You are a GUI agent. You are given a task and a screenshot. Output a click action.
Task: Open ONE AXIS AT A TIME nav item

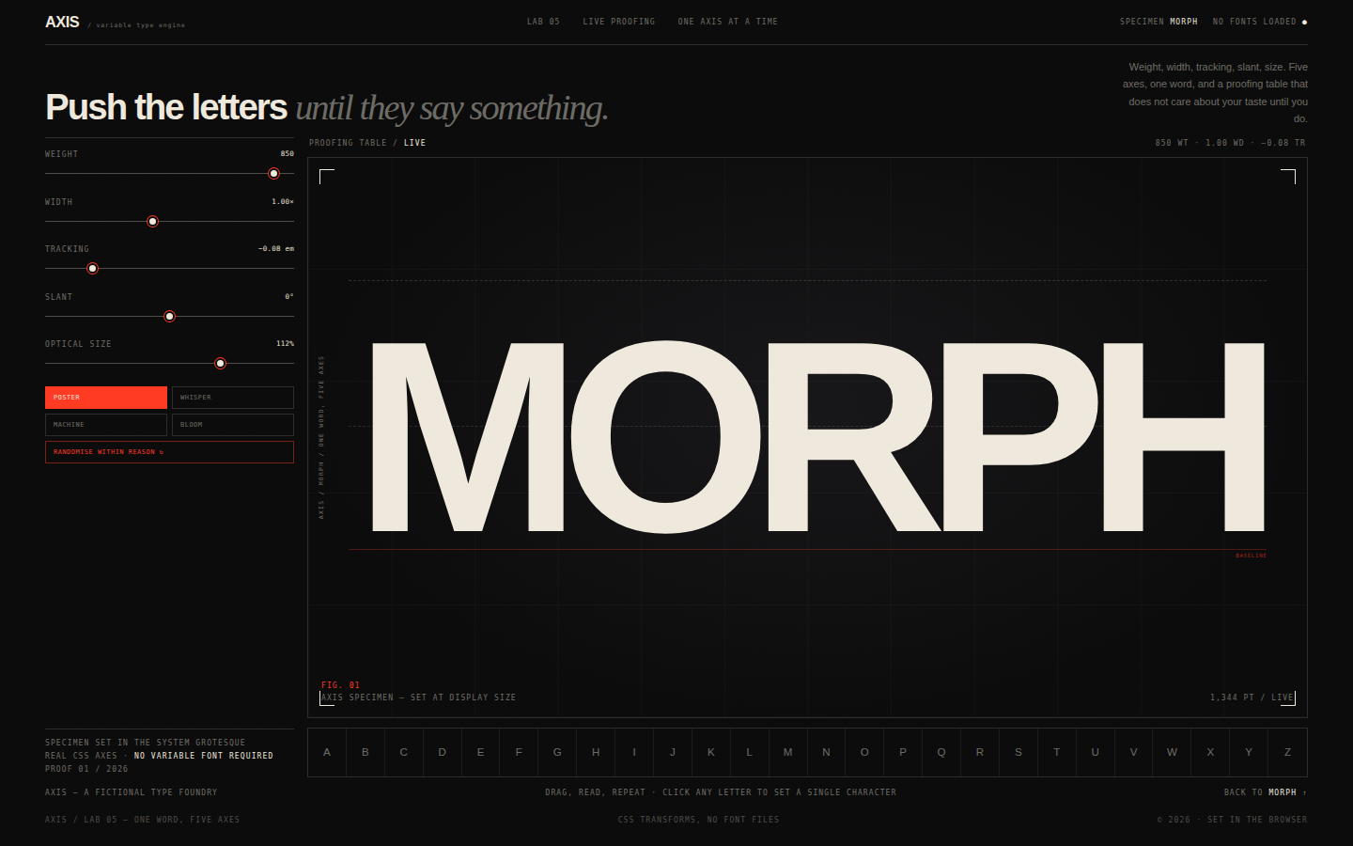click(x=728, y=22)
